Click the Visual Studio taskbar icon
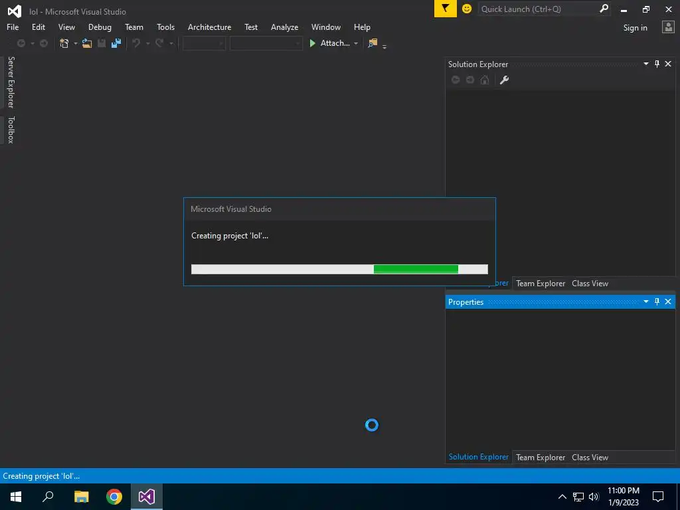The image size is (680, 510). (x=147, y=497)
